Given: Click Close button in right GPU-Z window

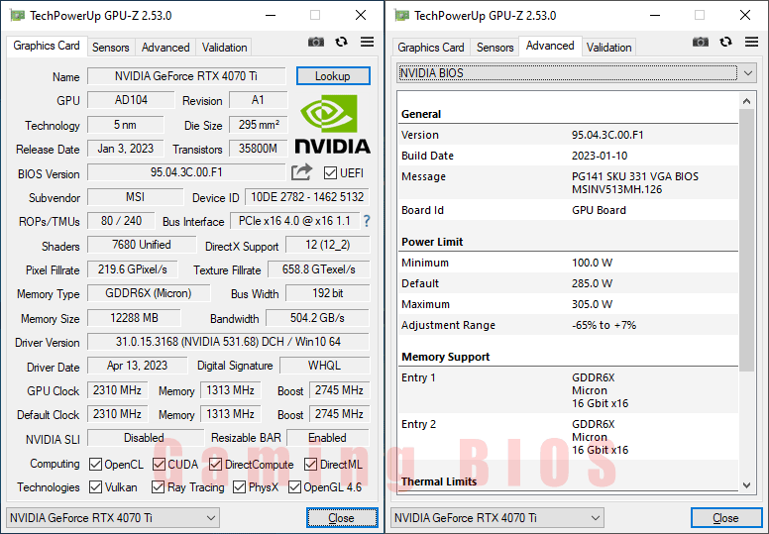Looking at the screenshot, I should 726,518.
